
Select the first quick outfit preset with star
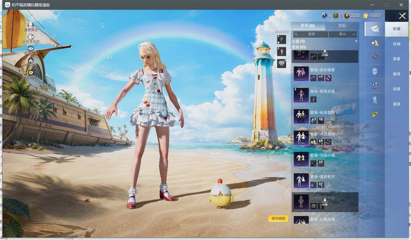[x=282, y=40]
